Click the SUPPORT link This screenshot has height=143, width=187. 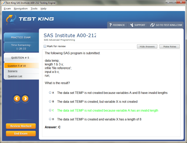click(140, 25)
